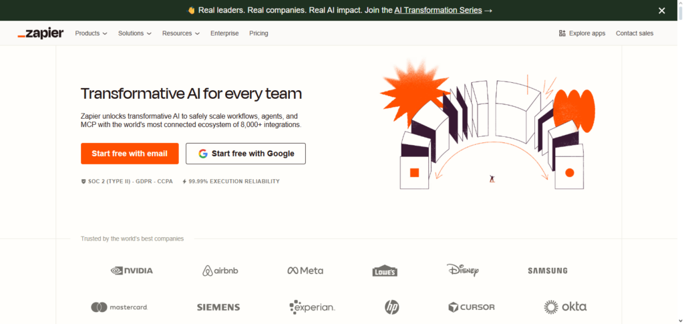Open Contact sales
Image resolution: width=684 pixels, height=324 pixels.
pyautogui.click(x=635, y=33)
